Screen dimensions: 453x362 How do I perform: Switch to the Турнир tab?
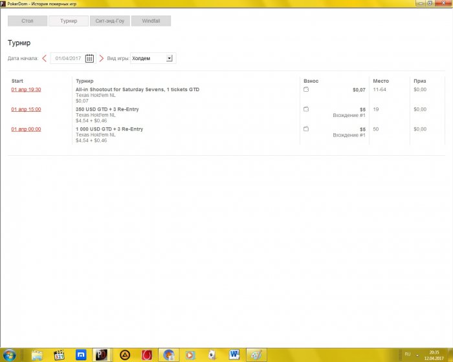coord(69,21)
